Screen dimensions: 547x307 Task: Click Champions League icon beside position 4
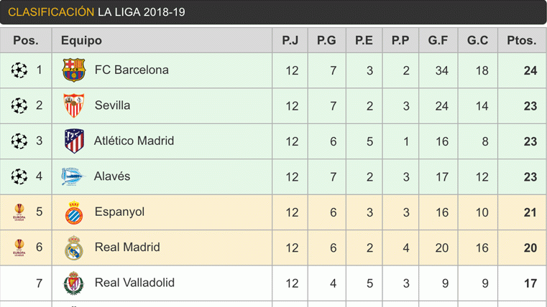pyautogui.click(x=19, y=176)
